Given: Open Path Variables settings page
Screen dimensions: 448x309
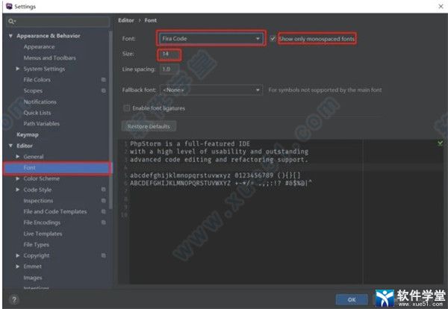Looking at the screenshot, I should tap(42, 124).
